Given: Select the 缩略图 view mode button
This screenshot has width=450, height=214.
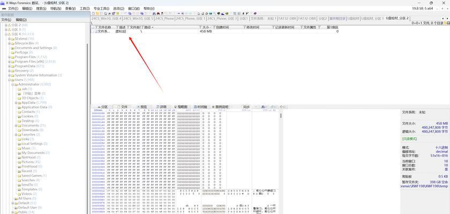Looking at the screenshot, I should [181, 107].
